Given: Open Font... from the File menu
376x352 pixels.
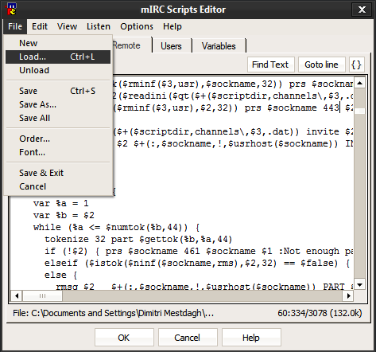Looking at the screenshot, I should (x=58, y=152).
